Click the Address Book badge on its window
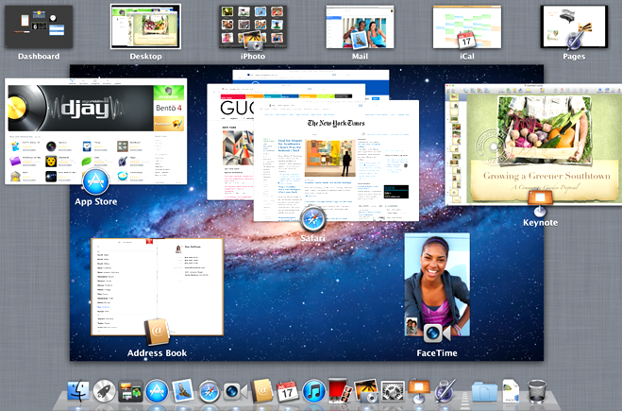The width and height of the screenshot is (622, 411). [x=157, y=332]
